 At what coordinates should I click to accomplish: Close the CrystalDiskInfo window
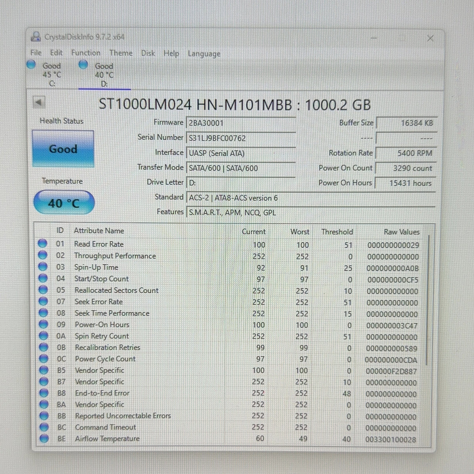coord(431,38)
